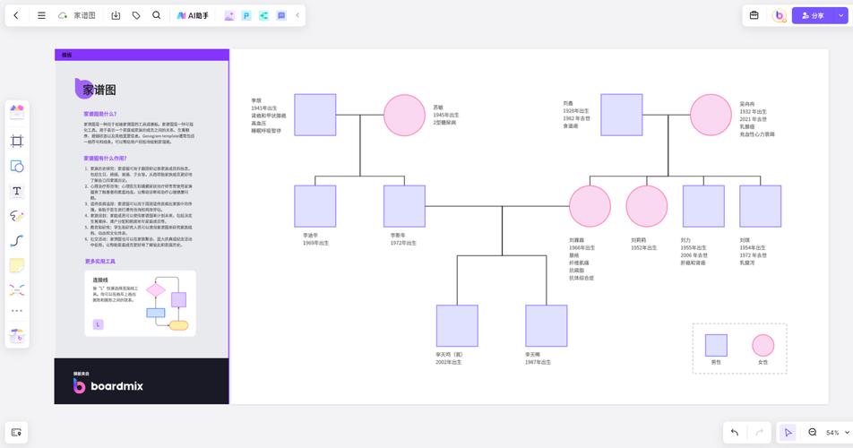Open the search magnifier icon

157,15
